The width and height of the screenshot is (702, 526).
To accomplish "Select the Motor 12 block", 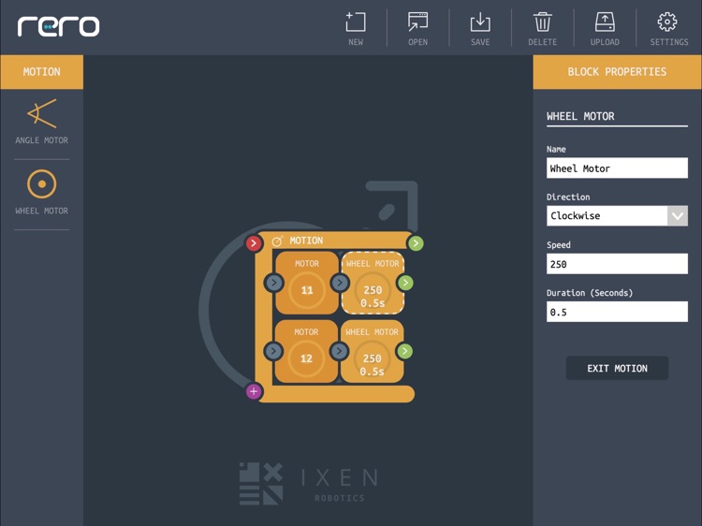I will click(x=307, y=352).
